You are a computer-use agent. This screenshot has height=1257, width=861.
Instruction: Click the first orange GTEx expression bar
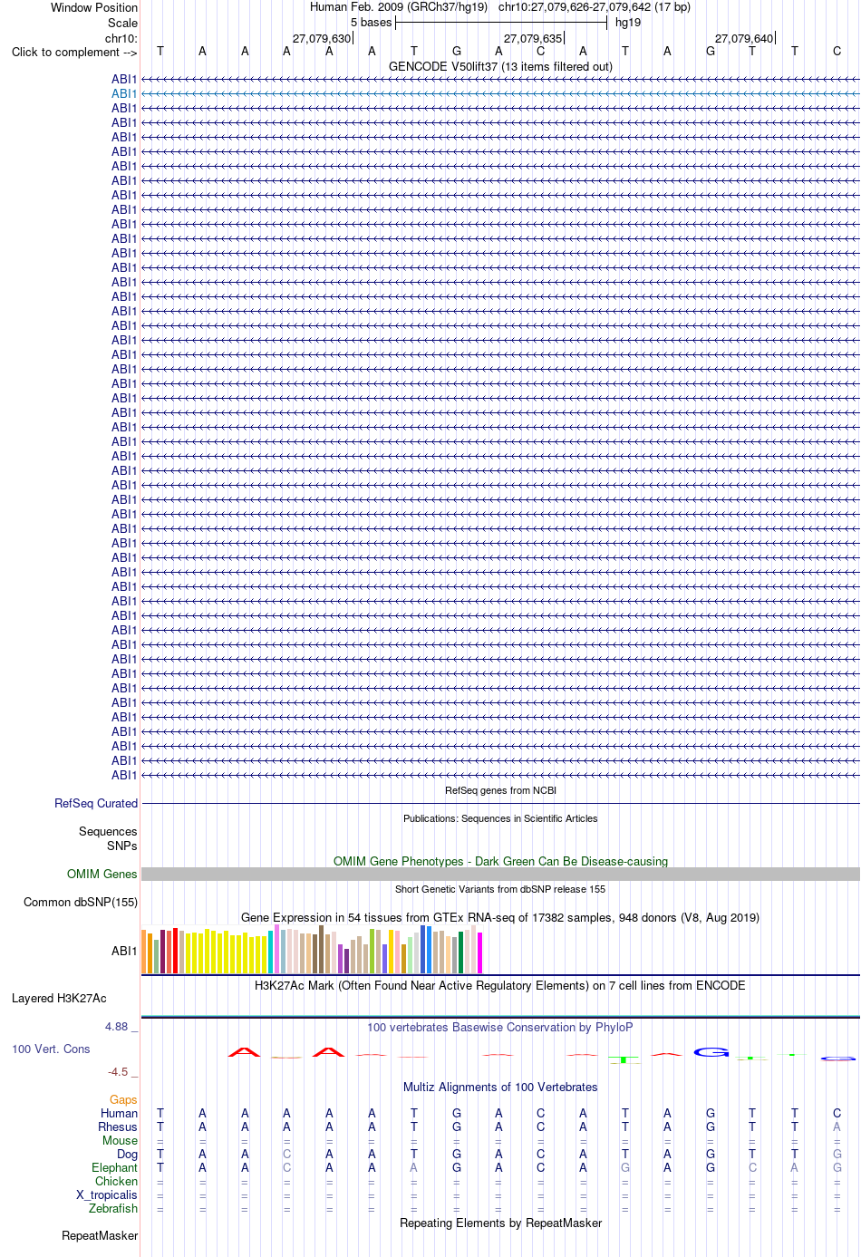[144, 952]
